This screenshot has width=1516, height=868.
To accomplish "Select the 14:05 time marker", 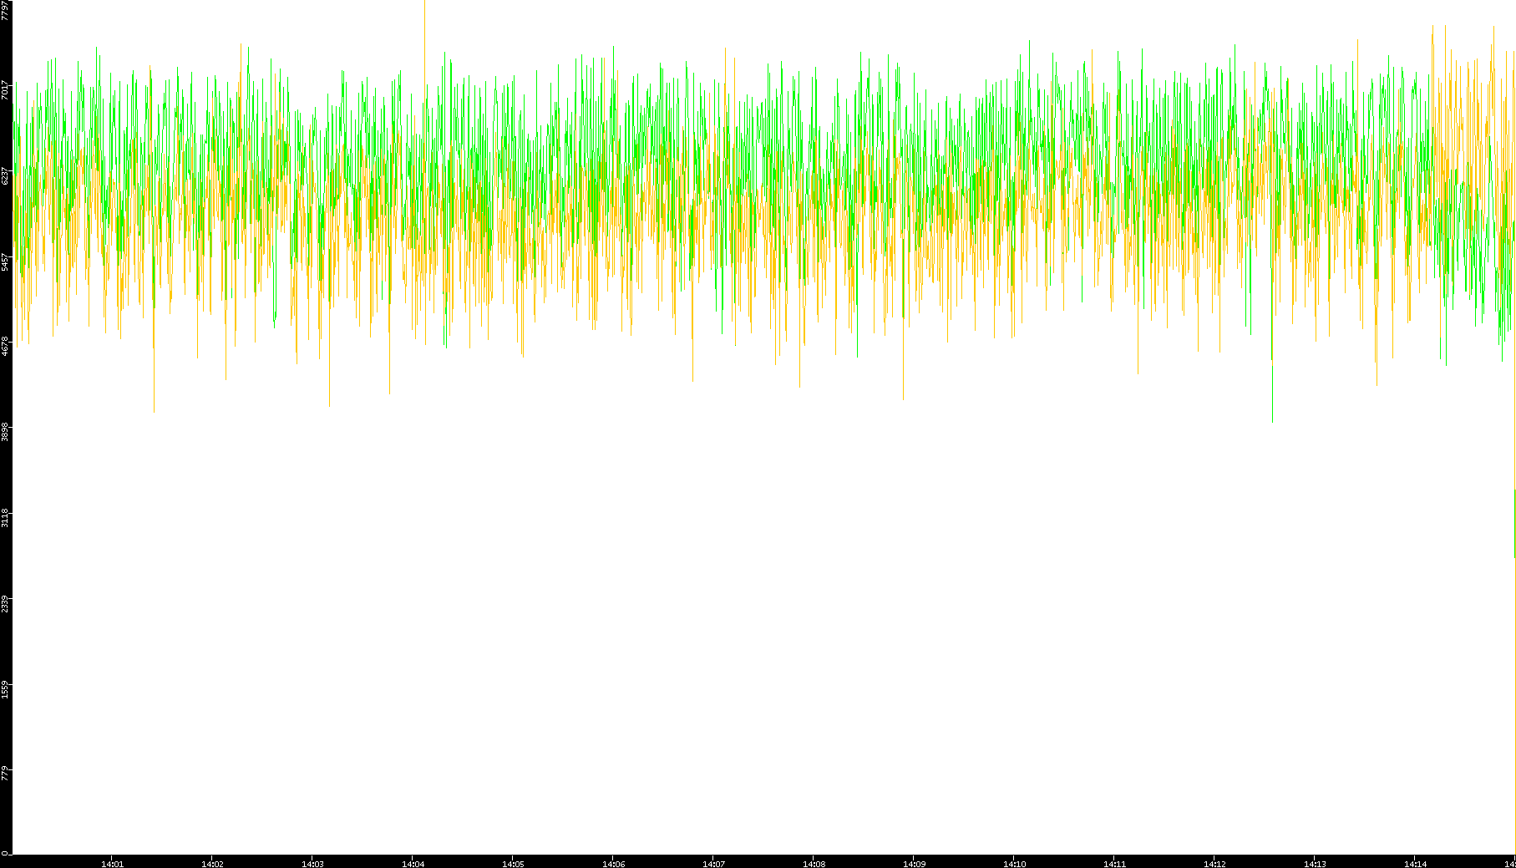I will [513, 863].
